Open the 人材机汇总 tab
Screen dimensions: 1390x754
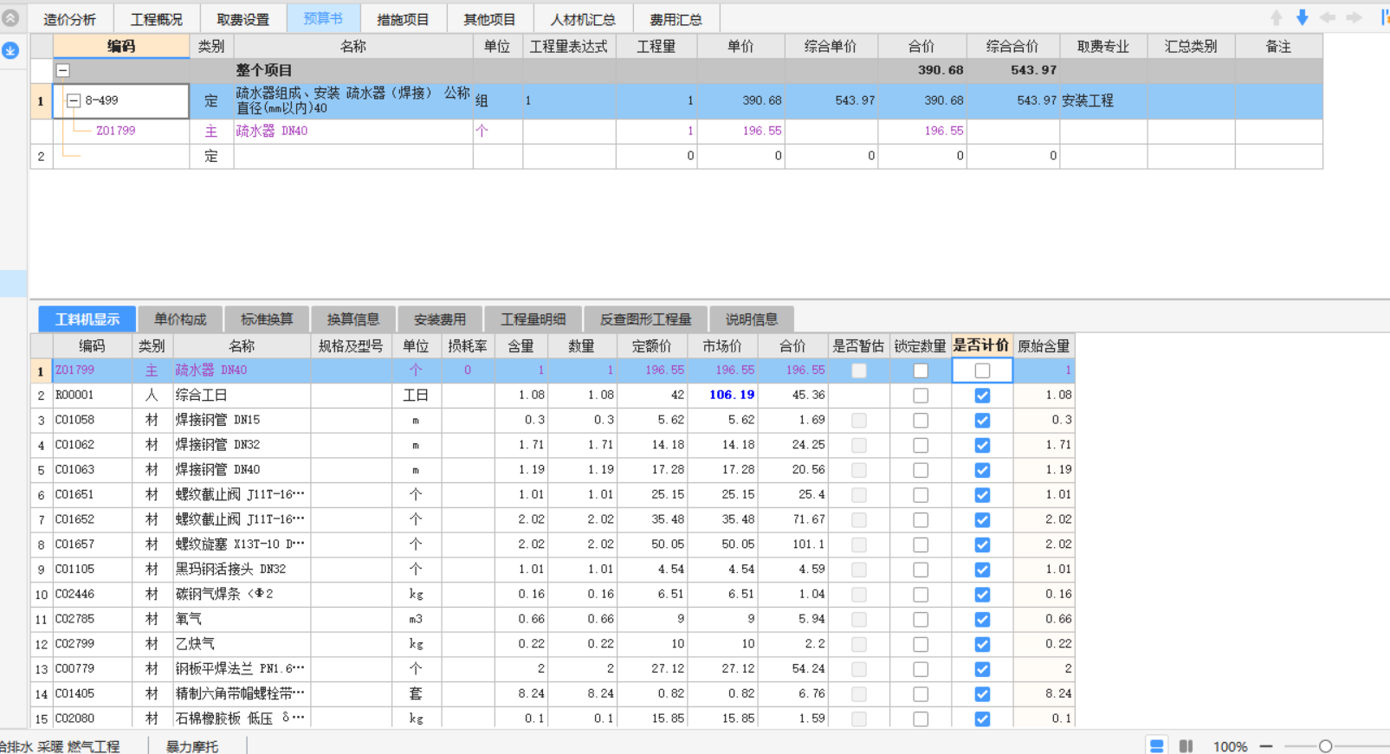coord(583,19)
